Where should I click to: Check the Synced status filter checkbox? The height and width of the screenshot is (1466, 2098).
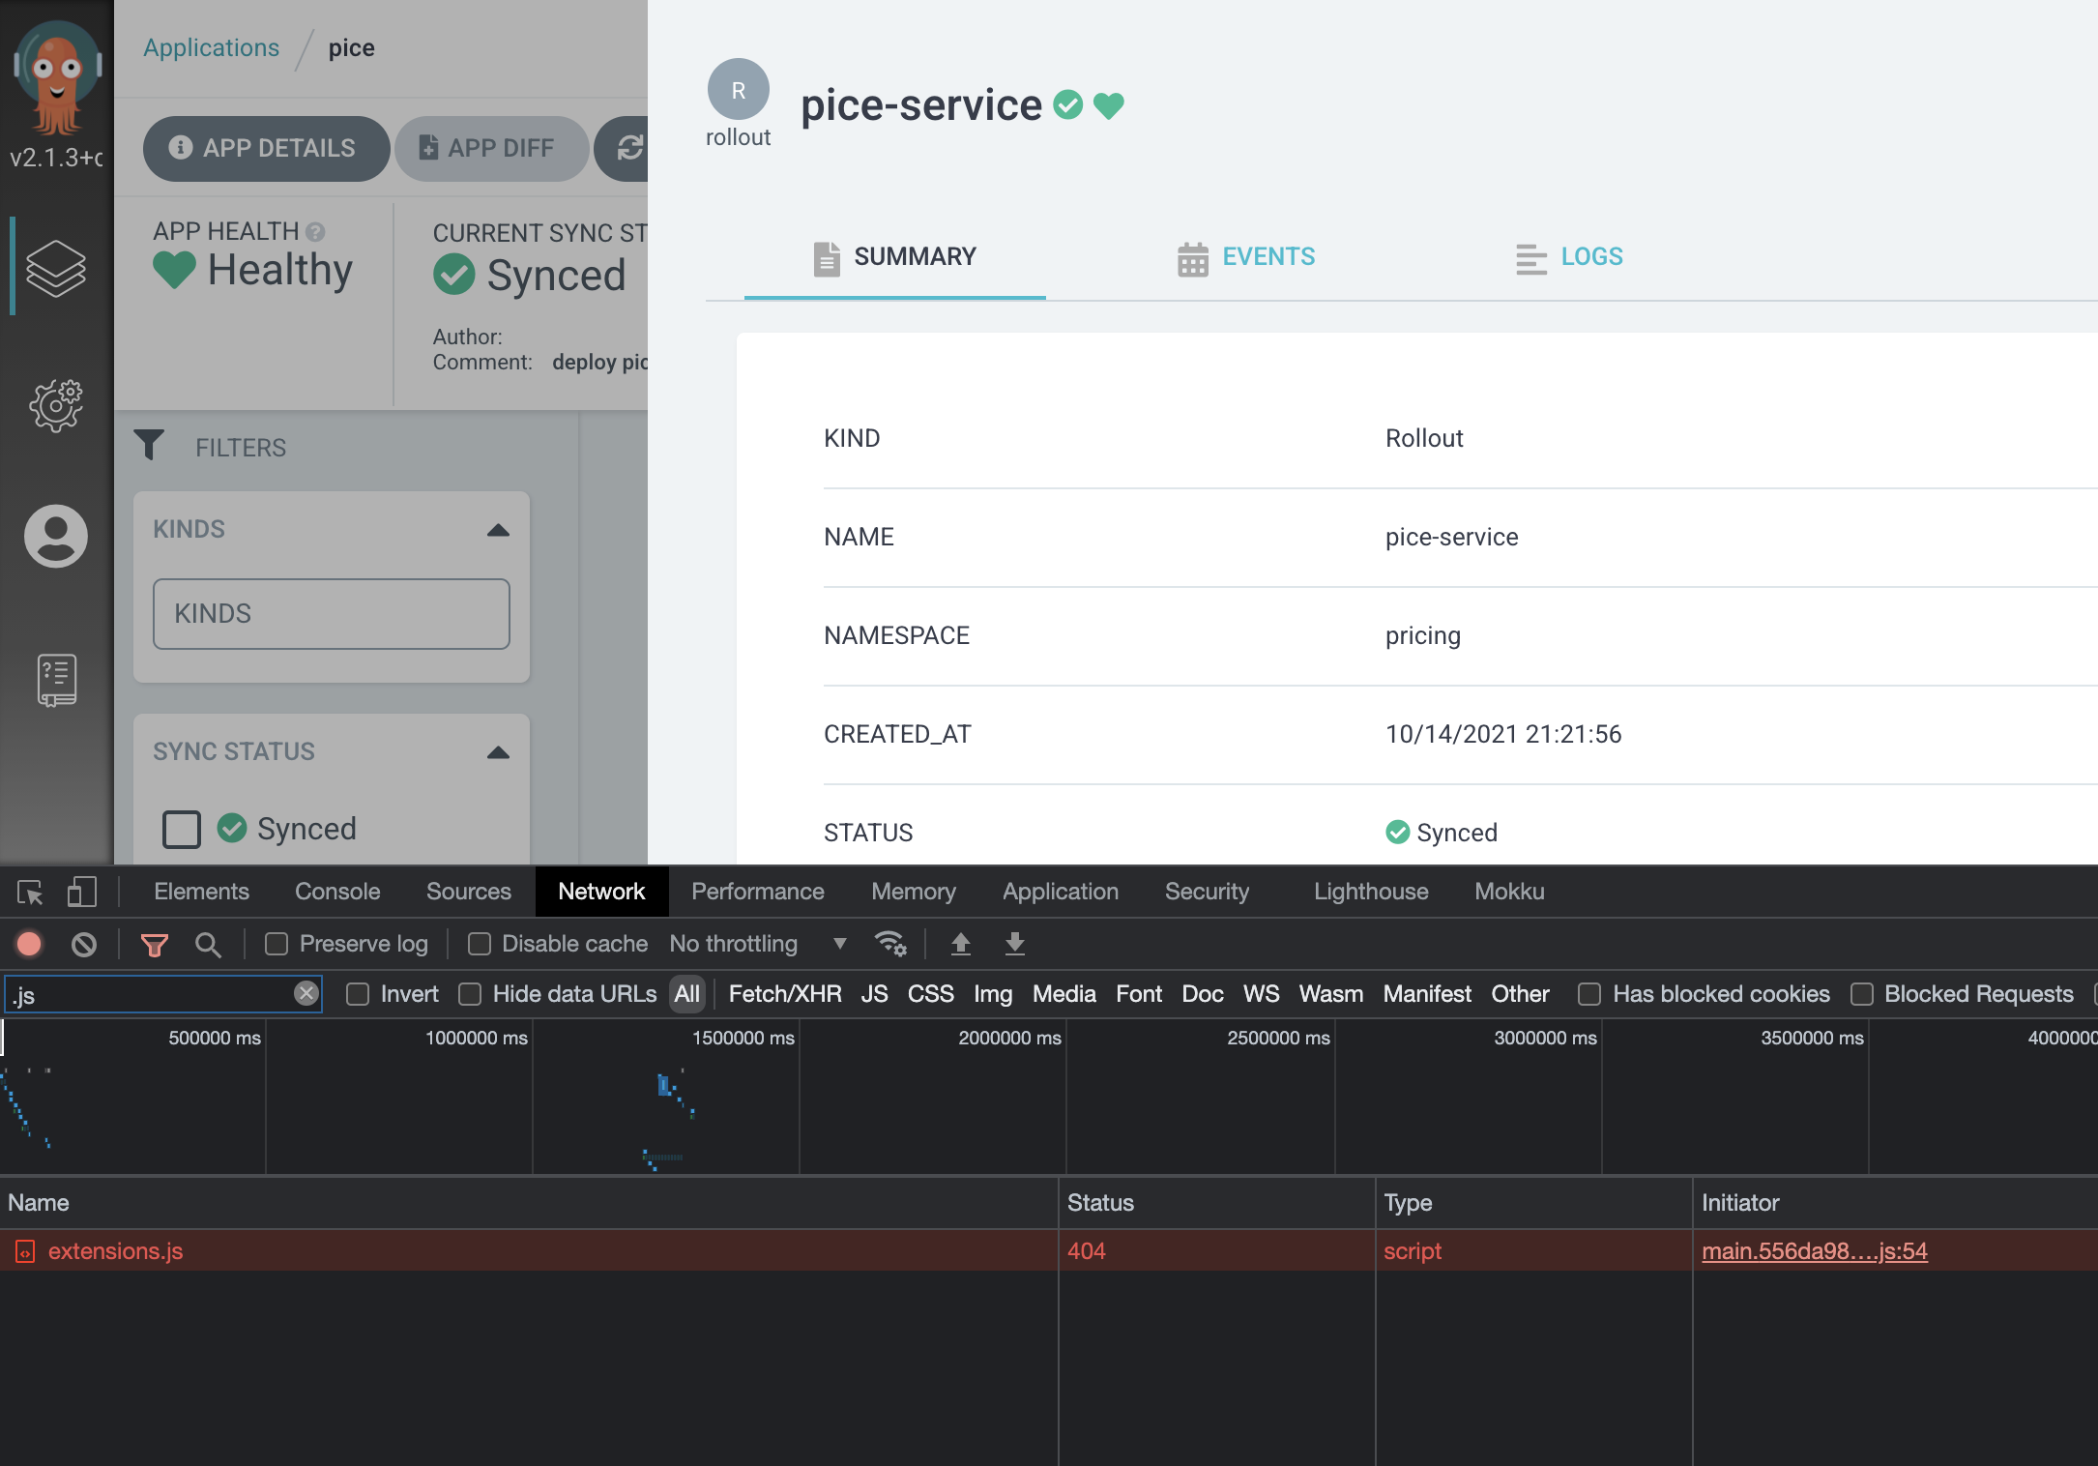click(x=181, y=829)
